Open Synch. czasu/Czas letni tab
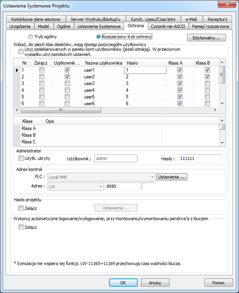 pyautogui.click(x=153, y=19)
